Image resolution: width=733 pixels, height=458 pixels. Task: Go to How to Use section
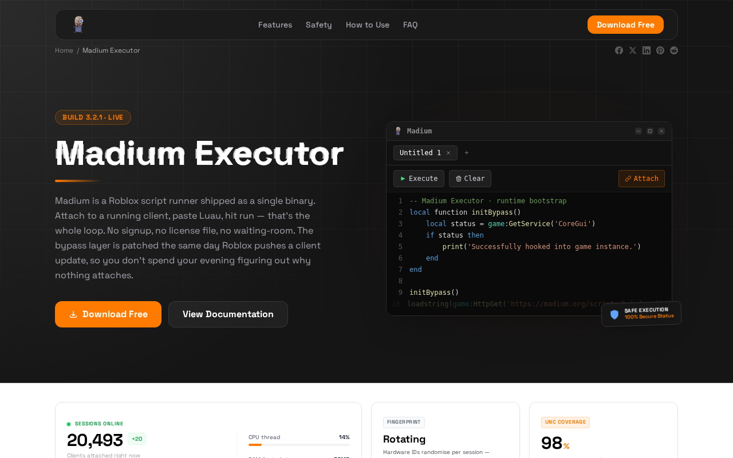(368, 25)
